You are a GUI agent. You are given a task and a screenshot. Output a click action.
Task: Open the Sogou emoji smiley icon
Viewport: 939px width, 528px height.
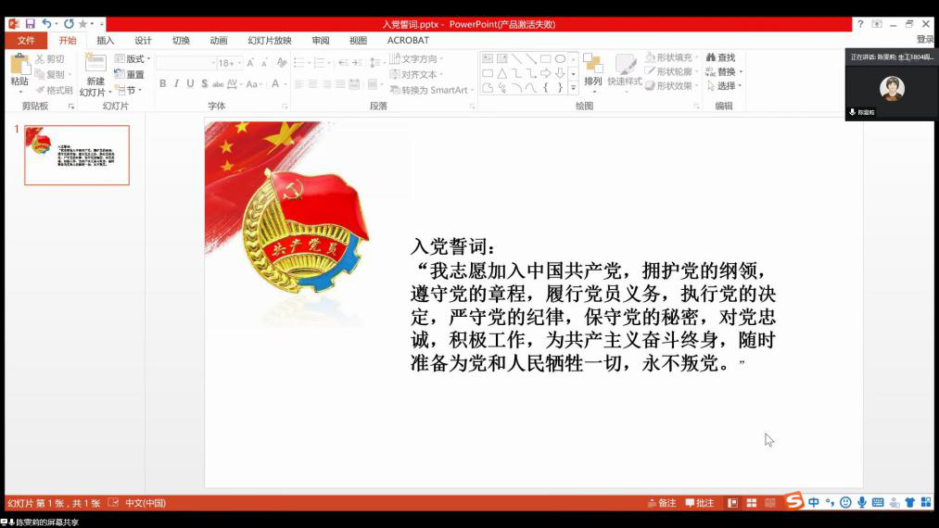pos(845,502)
